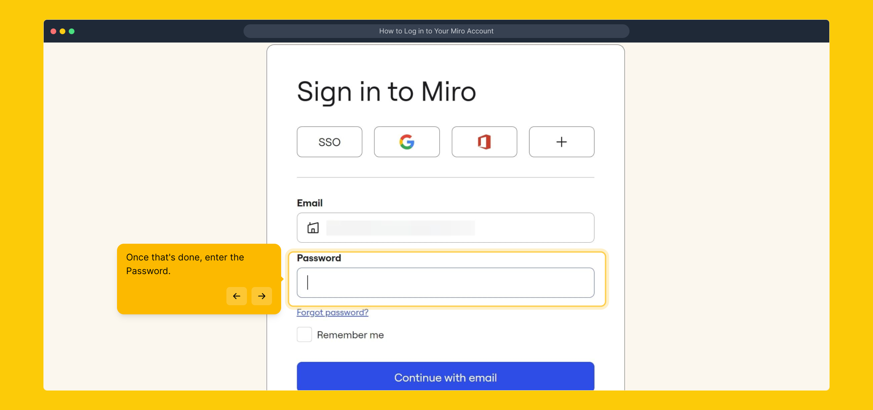The image size is (873, 410).
Task: Open the Forgot password? link
Action: click(332, 312)
